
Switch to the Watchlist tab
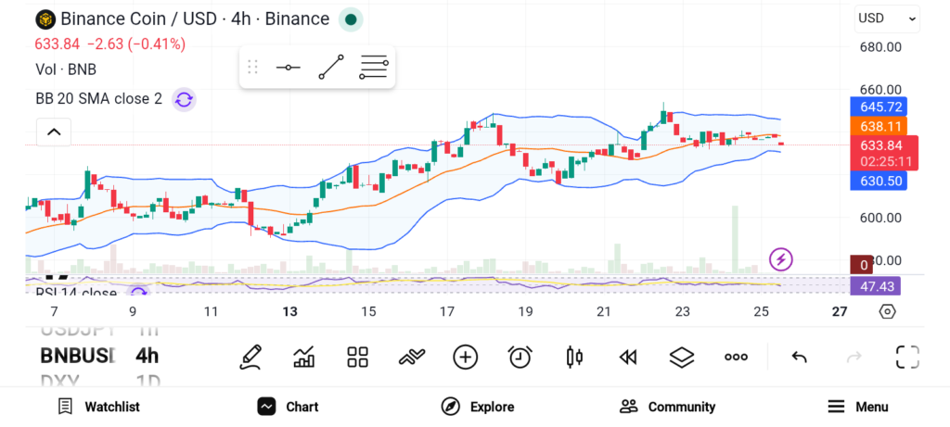tap(98, 407)
